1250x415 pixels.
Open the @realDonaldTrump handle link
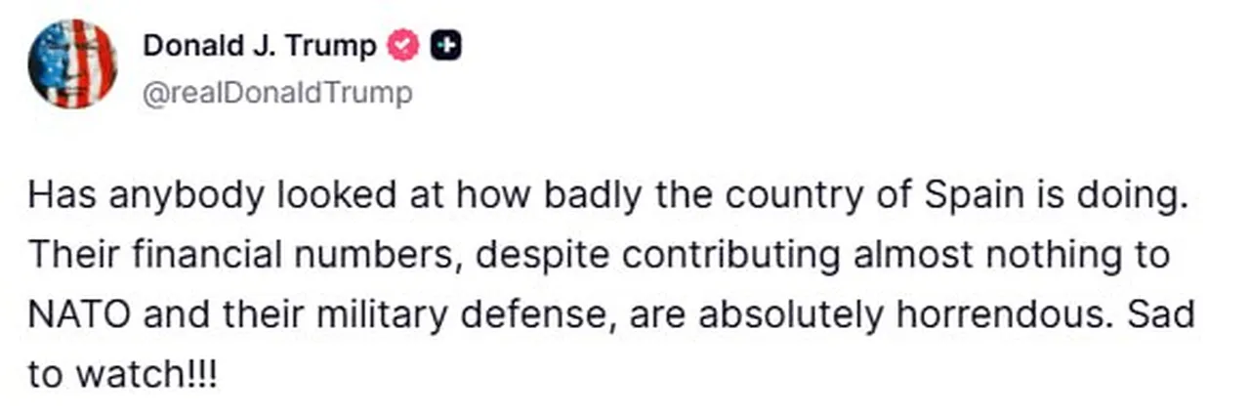click(277, 93)
